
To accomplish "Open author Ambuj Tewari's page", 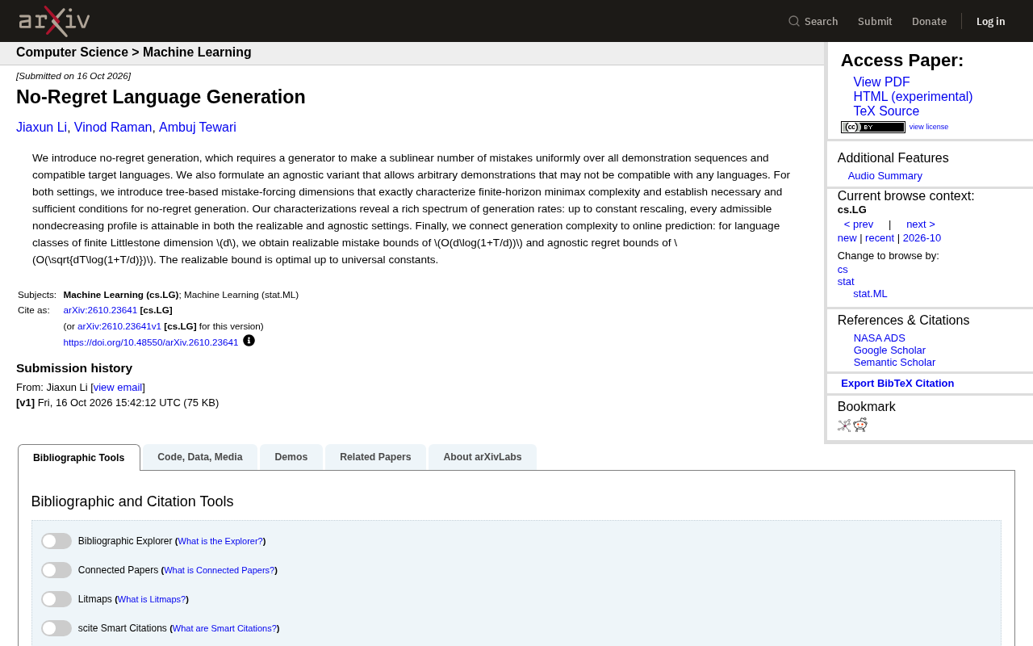I will click(x=198, y=128).
